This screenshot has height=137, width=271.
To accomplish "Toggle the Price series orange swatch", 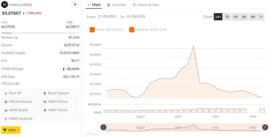I will [x=92, y=30].
